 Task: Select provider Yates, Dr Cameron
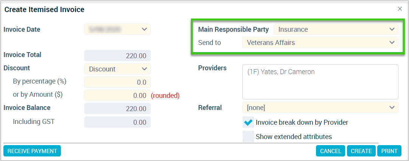pos(280,72)
